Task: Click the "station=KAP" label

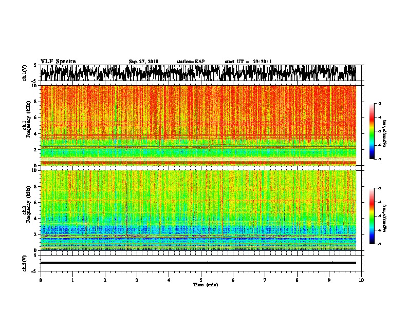Action: (191, 62)
